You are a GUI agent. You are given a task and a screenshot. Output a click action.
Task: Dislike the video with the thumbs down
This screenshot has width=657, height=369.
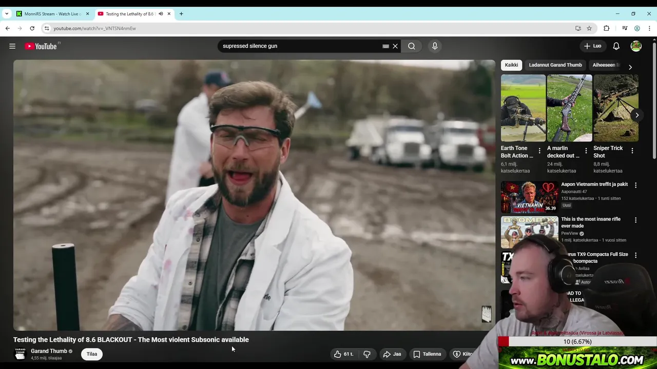click(367, 354)
